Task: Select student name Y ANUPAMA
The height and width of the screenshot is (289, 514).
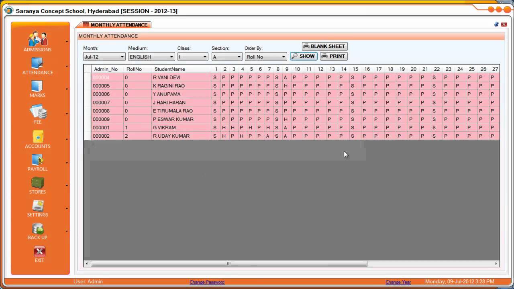Action: pyautogui.click(x=167, y=94)
